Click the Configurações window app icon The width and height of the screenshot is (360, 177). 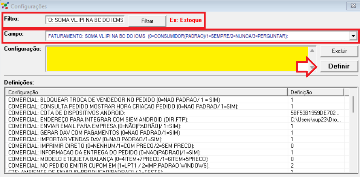pos(5,6)
